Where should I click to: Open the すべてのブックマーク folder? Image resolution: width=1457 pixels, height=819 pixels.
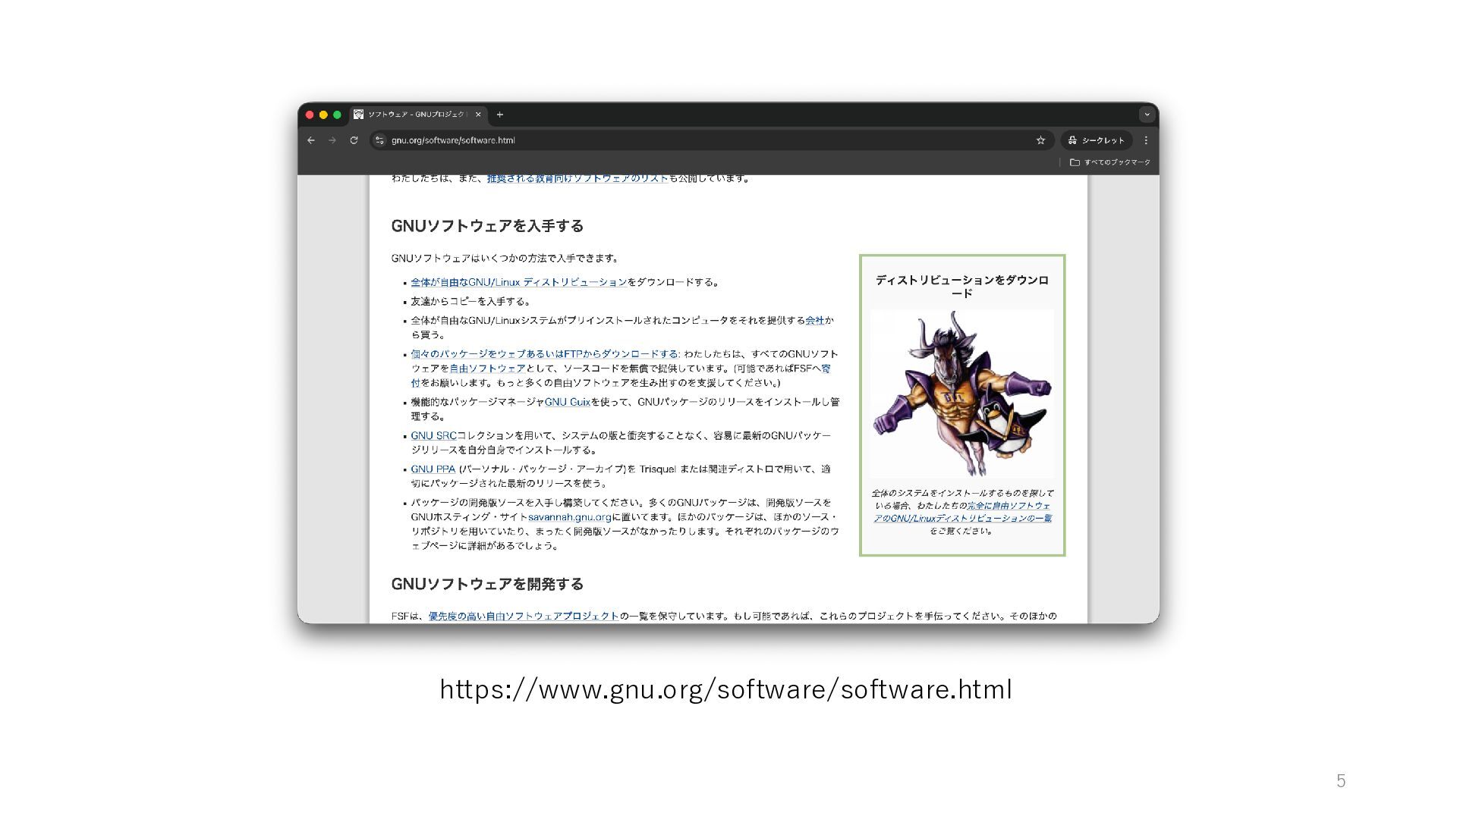click(1109, 162)
